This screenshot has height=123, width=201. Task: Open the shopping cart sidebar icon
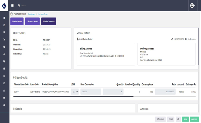tap(4, 39)
